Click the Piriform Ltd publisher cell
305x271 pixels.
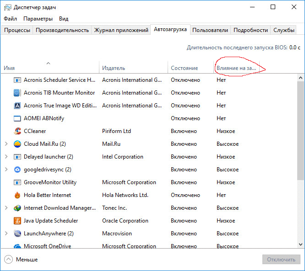(116, 131)
